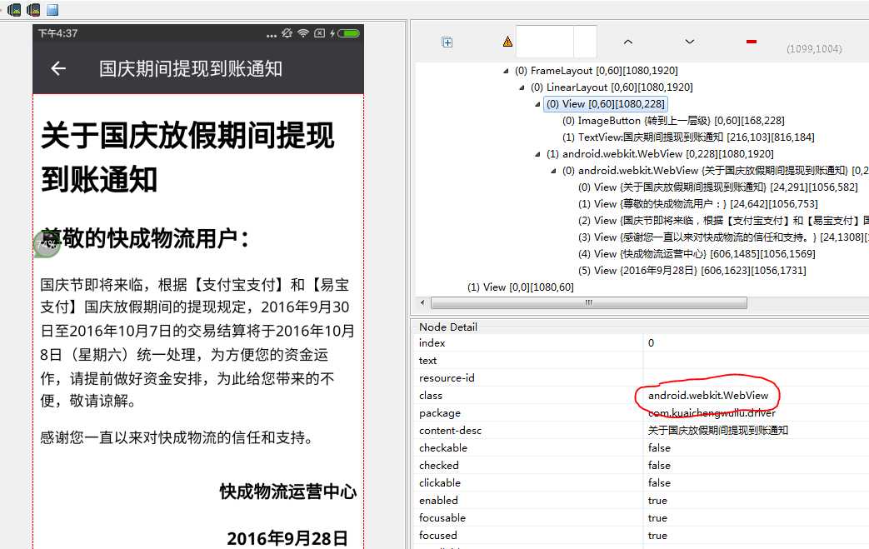
Task: Click the Wi-Fi icon in phone status bar
Action: coord(302,33)
